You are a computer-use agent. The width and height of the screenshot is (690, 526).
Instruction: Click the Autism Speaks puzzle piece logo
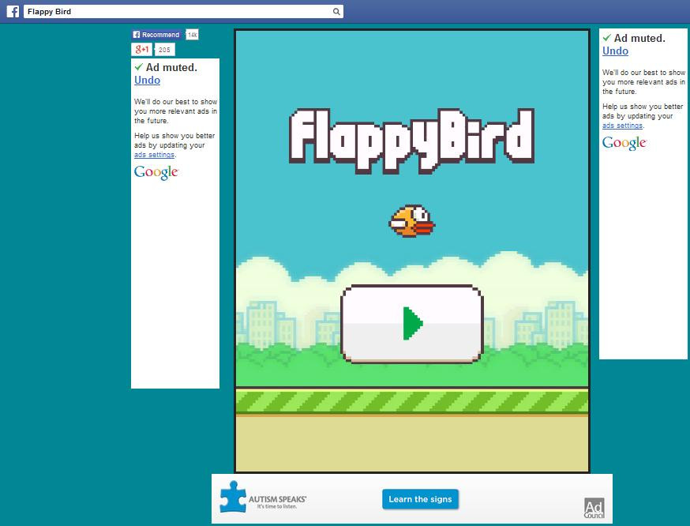(233, 498)
